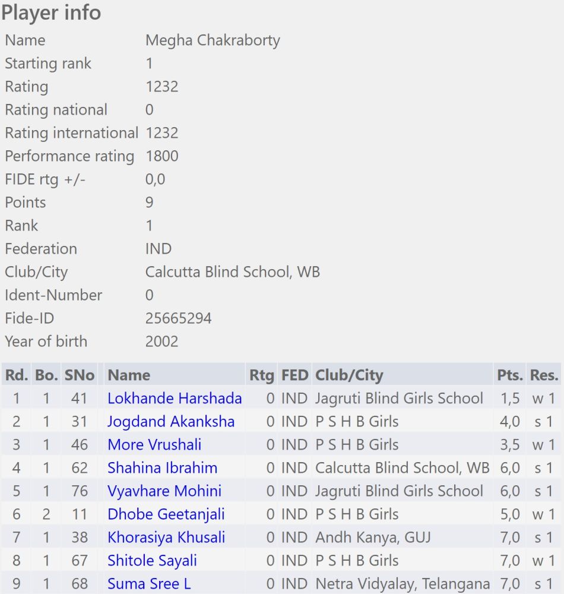The width and height of the screenshot is (564, 594).
Task: Click Suma Sree L link
Action: pos(149,583)
